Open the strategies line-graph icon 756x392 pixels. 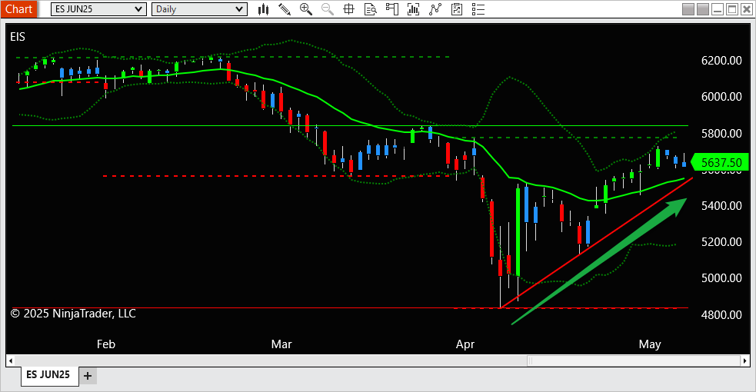435,9
